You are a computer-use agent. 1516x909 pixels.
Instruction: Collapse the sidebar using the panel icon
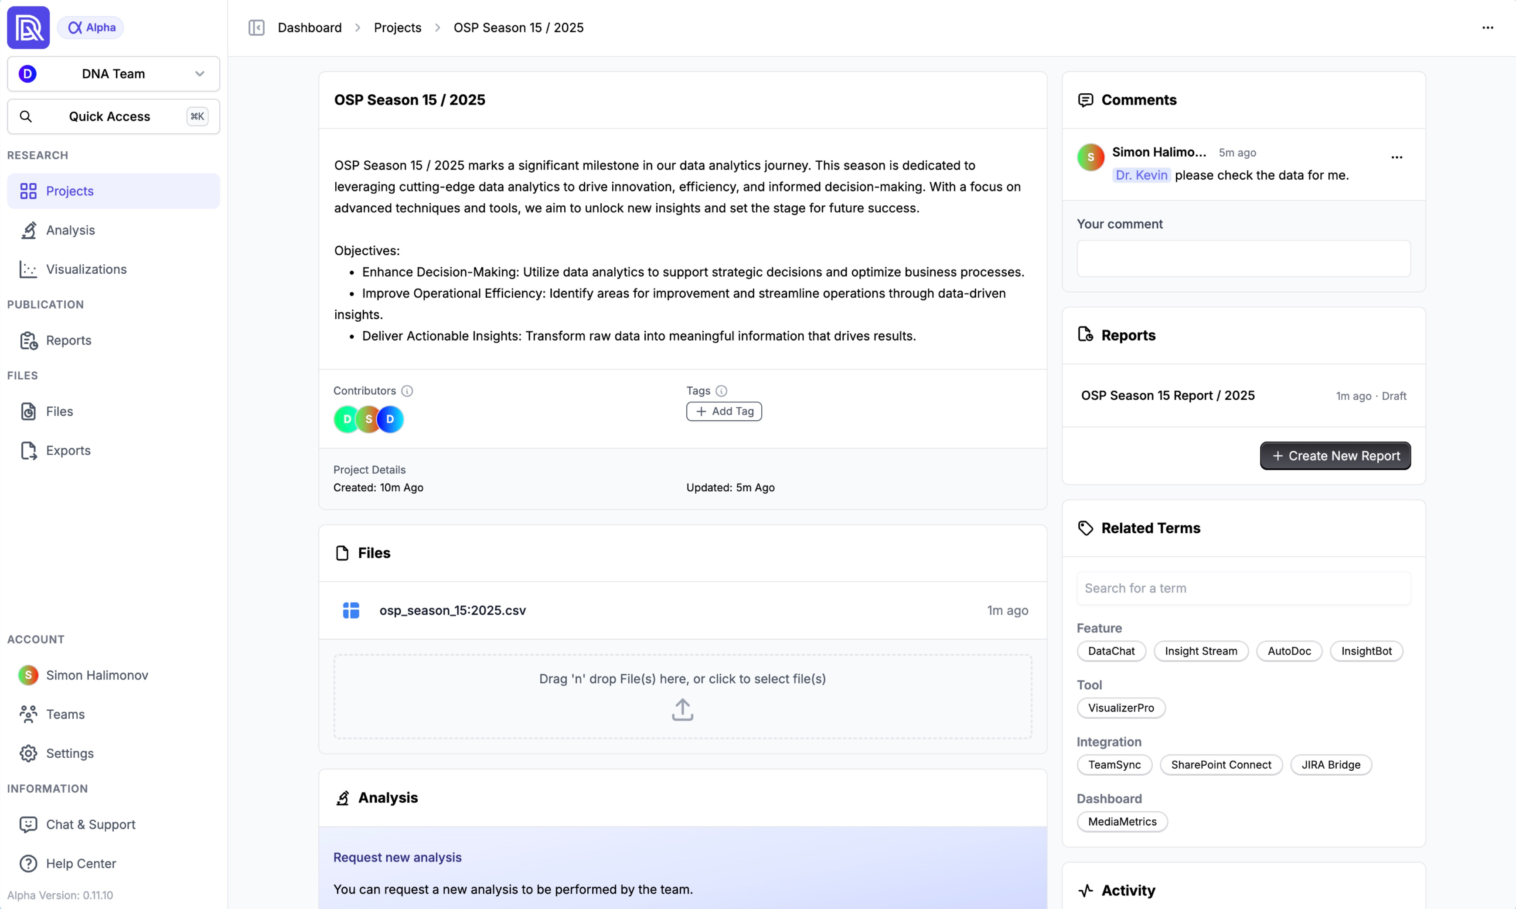[257, 27]
